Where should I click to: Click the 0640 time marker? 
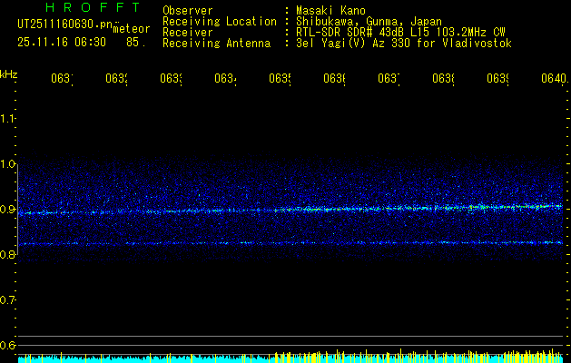click(x=555, y=78)
